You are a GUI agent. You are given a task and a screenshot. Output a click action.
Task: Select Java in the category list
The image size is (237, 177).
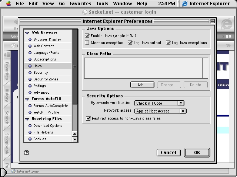(48, 66)
